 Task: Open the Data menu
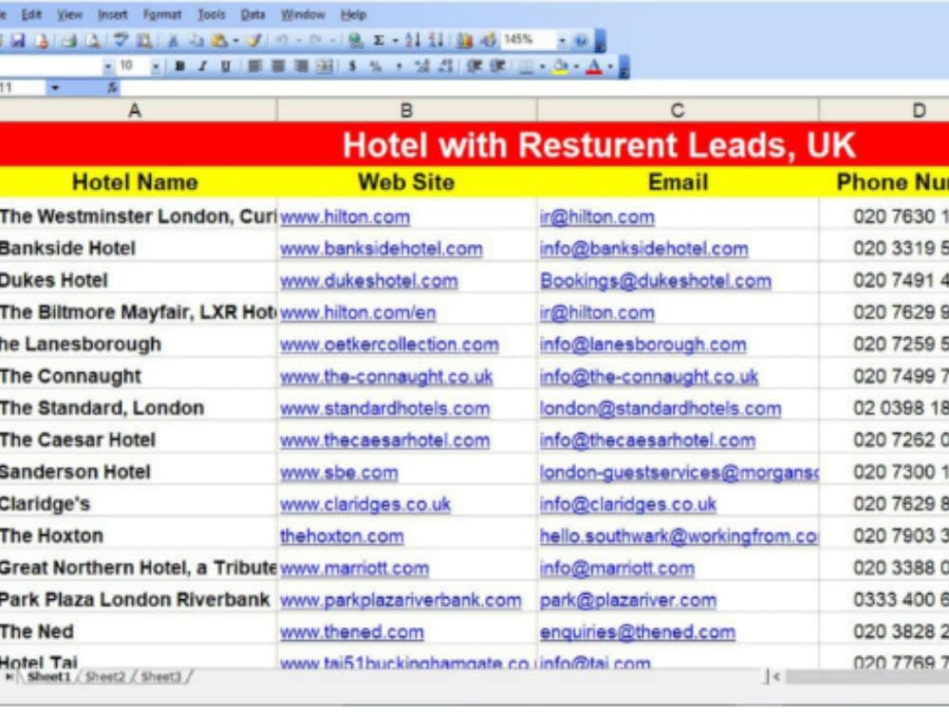click(x=252, y=14)
